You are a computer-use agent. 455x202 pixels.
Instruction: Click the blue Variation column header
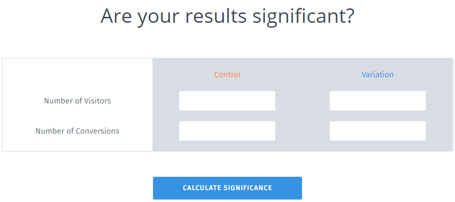click(x=377, y=75)
